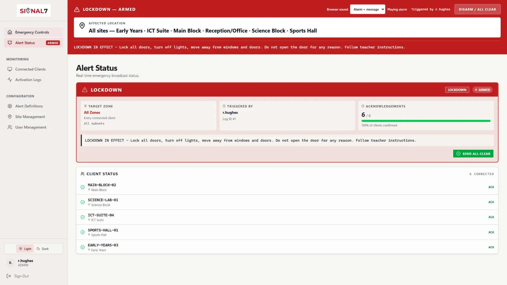The width and height of the screenshot is (507, 285).
Task: Click Disarm / All Clear button
Action: pos(477,9)
